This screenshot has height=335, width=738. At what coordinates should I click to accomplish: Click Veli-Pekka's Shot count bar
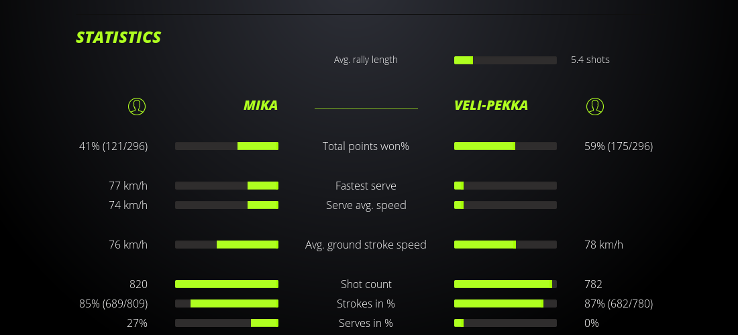coord(505,284)
